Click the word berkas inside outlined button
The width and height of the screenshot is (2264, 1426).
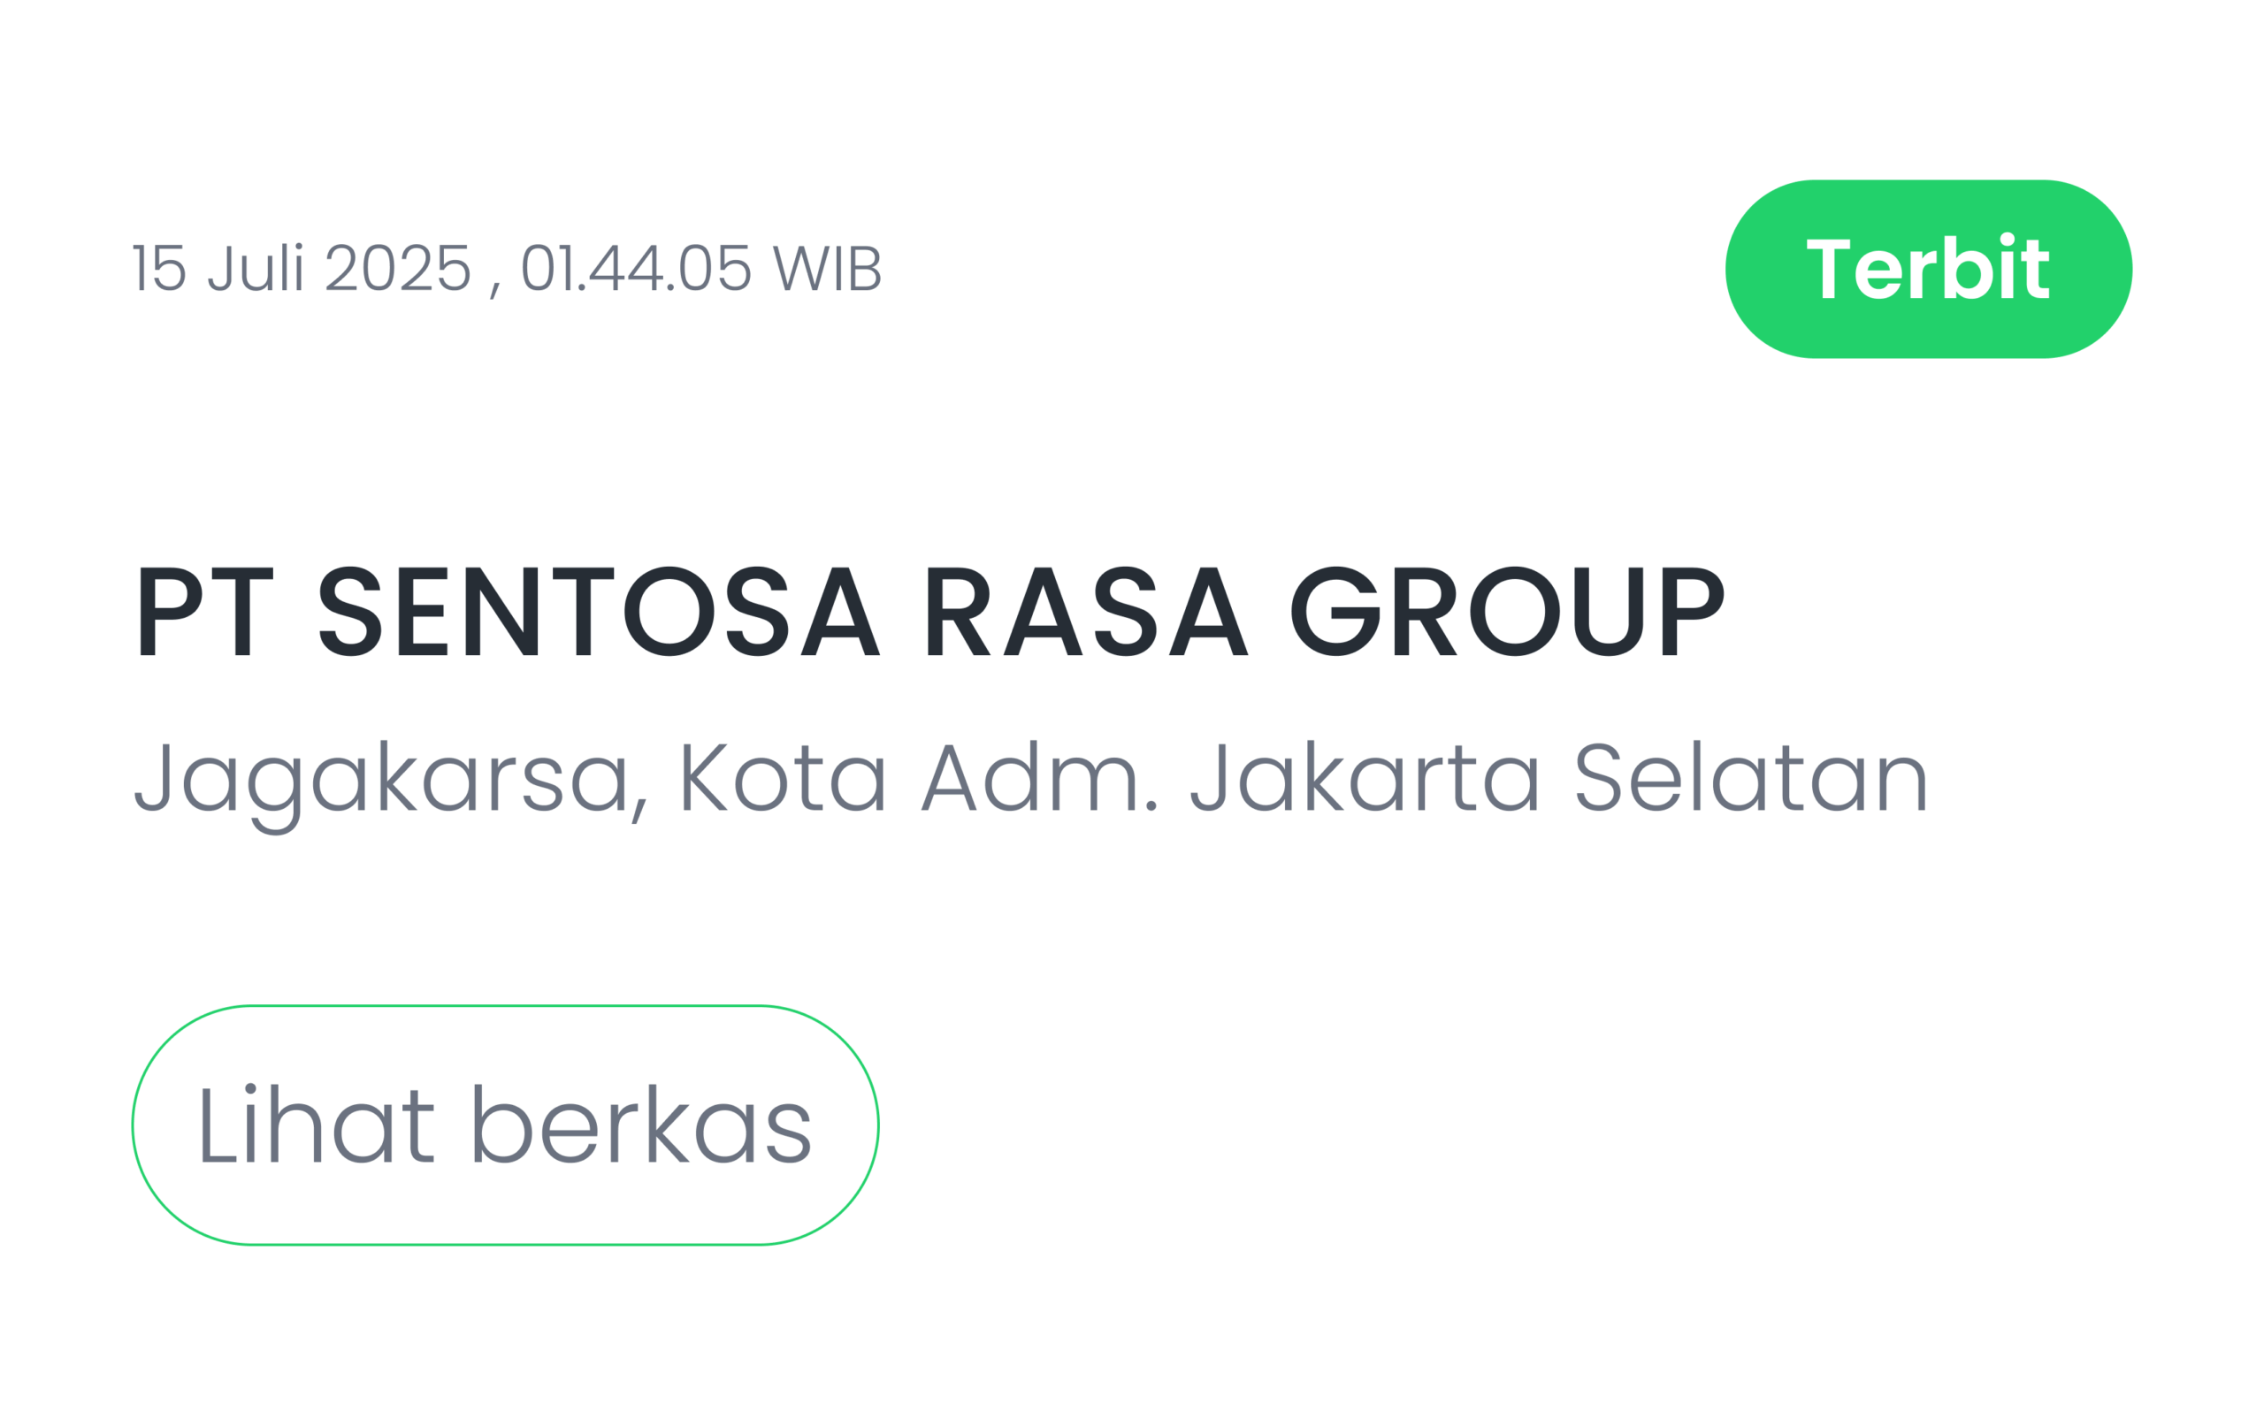(x=641, y=1125)
